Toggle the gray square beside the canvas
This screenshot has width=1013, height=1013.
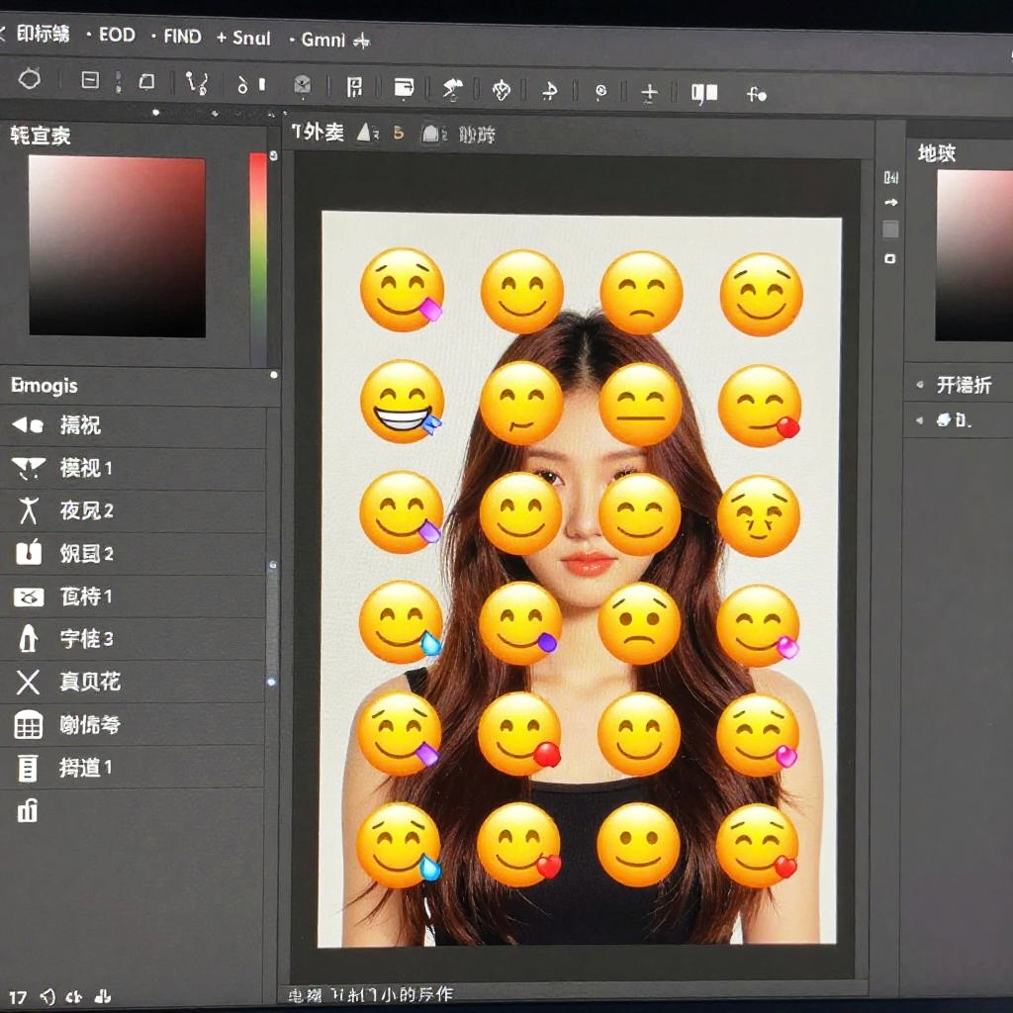click(890, 230)
